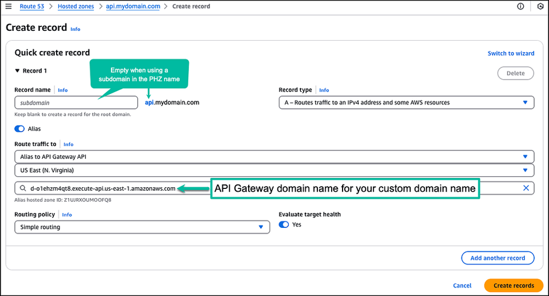Open Info link beside Record type

(324, 90)
